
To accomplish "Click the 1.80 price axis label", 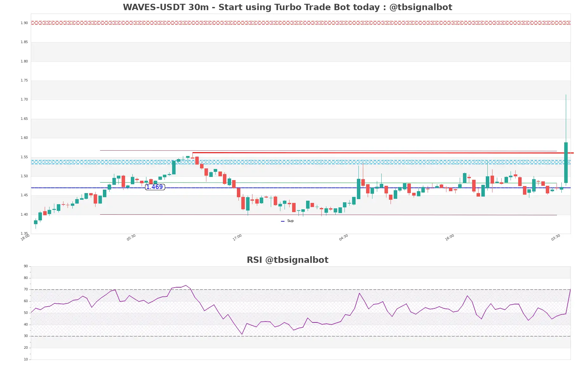I will (24, 62).
